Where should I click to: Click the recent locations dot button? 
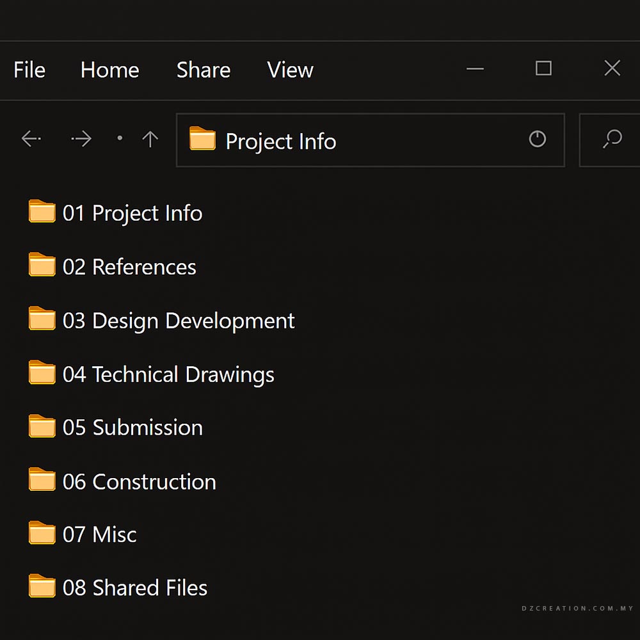[120, 138]
